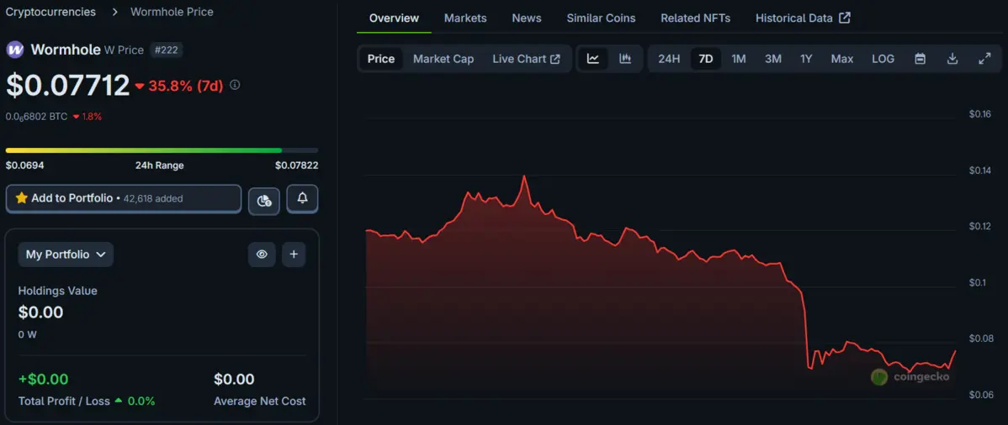The height and width of the screenshot is (425, 1008).
Task: Download chart data icon
Action: coord(952,59)
